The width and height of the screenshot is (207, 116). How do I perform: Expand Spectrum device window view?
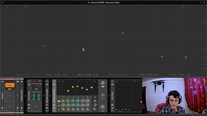(112, 105)
